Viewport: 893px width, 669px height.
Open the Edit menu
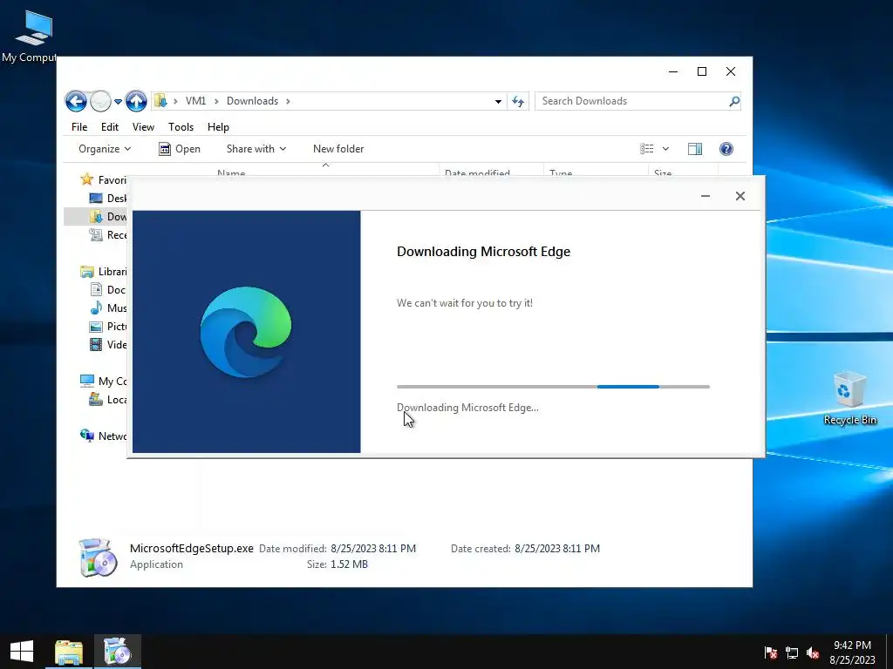[110, 127]
